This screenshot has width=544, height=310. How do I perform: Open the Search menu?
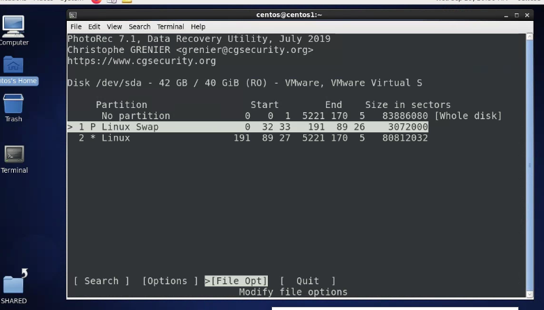click(139, 26)
